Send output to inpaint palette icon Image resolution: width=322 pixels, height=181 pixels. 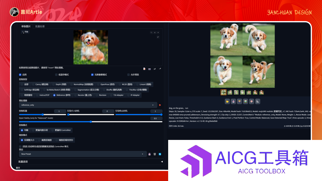coord(252,101)
